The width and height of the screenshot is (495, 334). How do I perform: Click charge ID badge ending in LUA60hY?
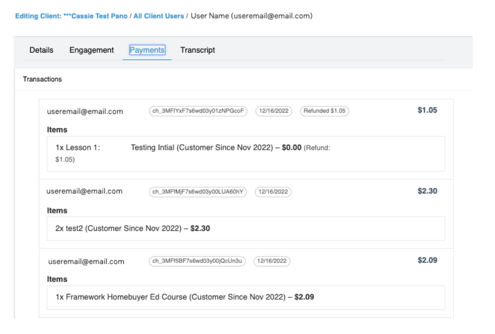point(198,192)
